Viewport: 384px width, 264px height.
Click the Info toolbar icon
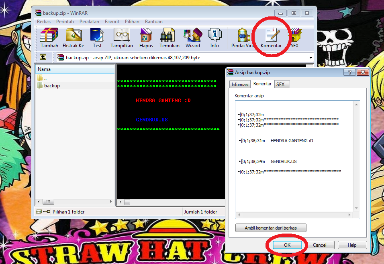pos(214,38)
